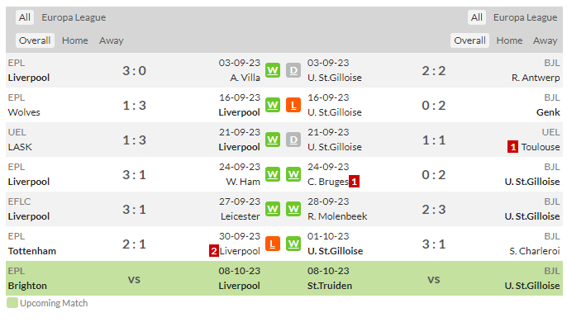Click the gray D icon for the Toulouse UEL match

point(293,140)
